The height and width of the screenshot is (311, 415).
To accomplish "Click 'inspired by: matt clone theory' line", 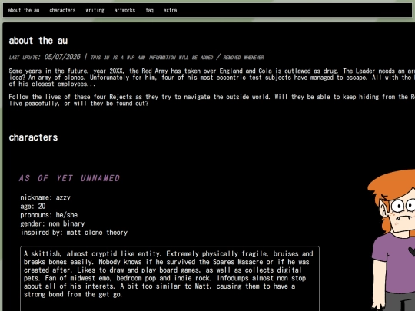I will 74,233.
